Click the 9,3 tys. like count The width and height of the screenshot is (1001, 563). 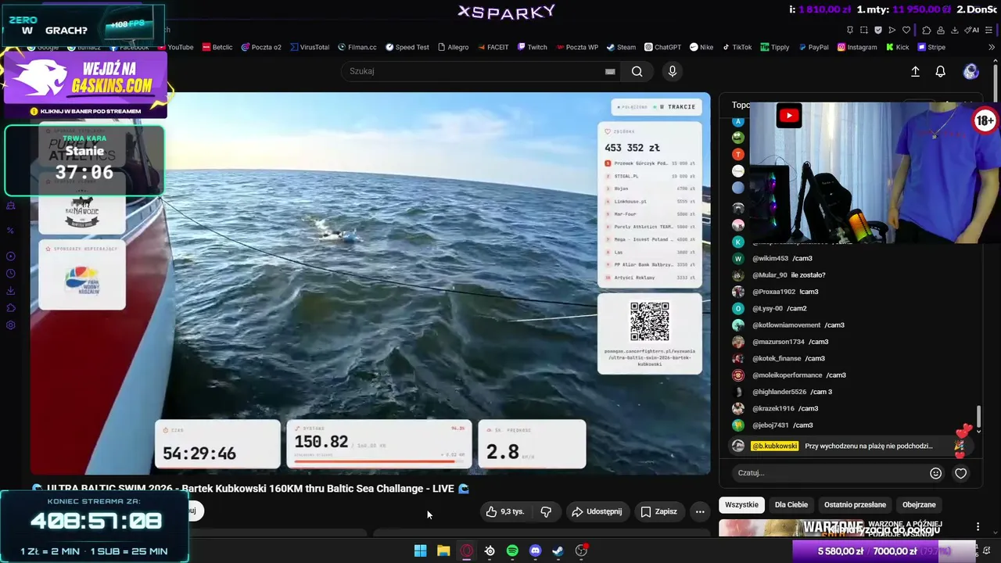pos(512,511)
